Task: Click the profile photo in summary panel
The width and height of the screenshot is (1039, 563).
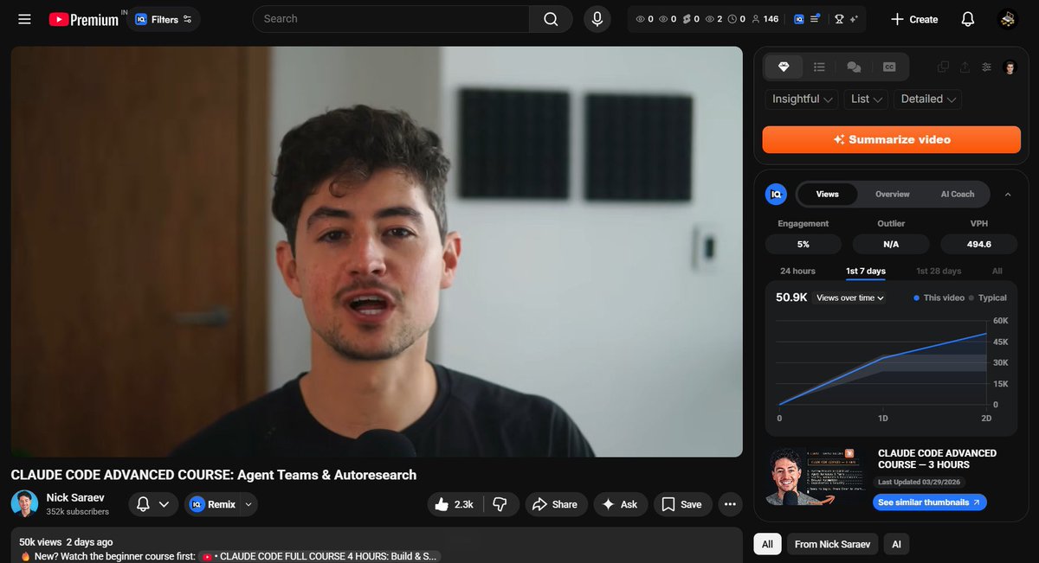Action: [1010, 67]
